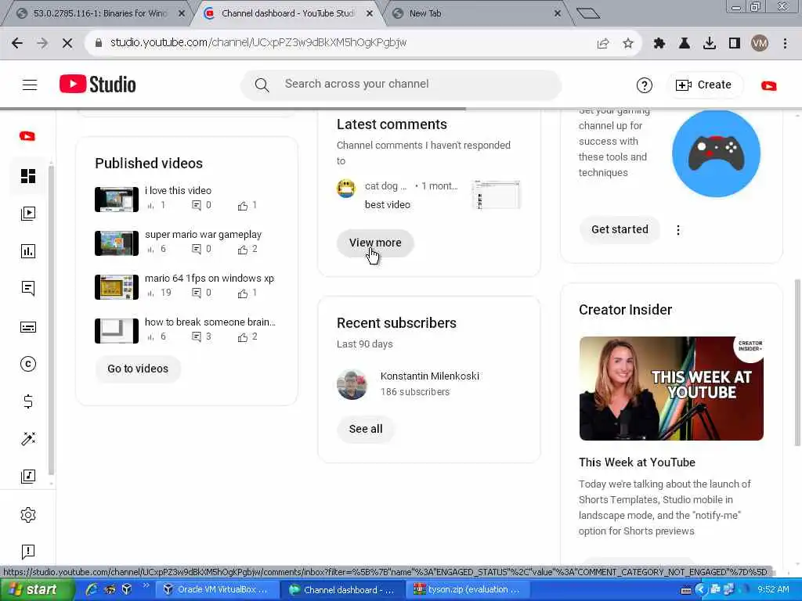This screenshot has height=601, width=802.
Task: Open the Settings gear in sidebar
Action: tap(28, 515)
